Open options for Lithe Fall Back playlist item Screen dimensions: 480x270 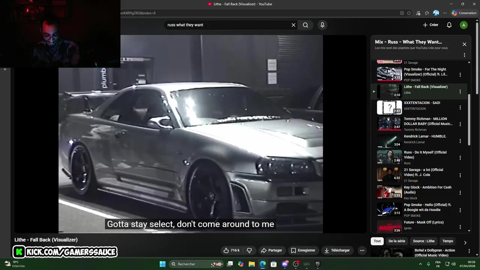tap(460, 91)
